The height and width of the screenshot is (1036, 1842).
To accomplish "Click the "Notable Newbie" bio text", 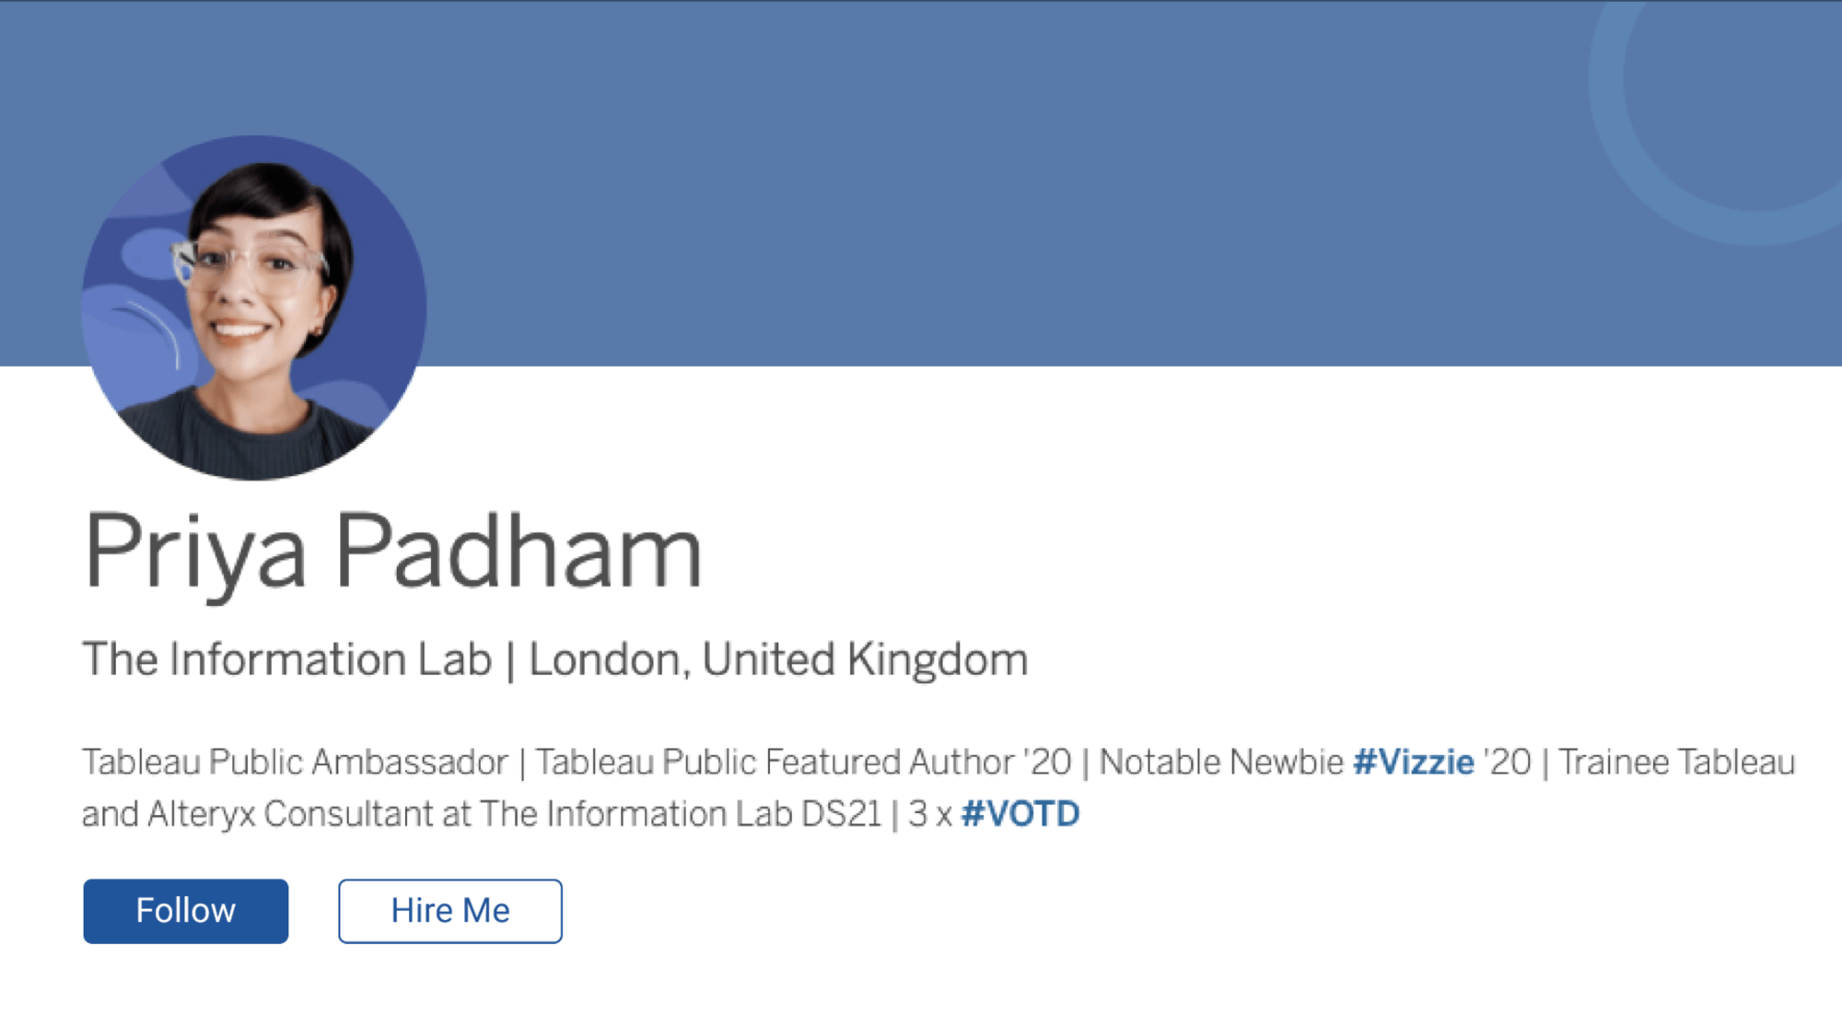I will pos(1221,762).
